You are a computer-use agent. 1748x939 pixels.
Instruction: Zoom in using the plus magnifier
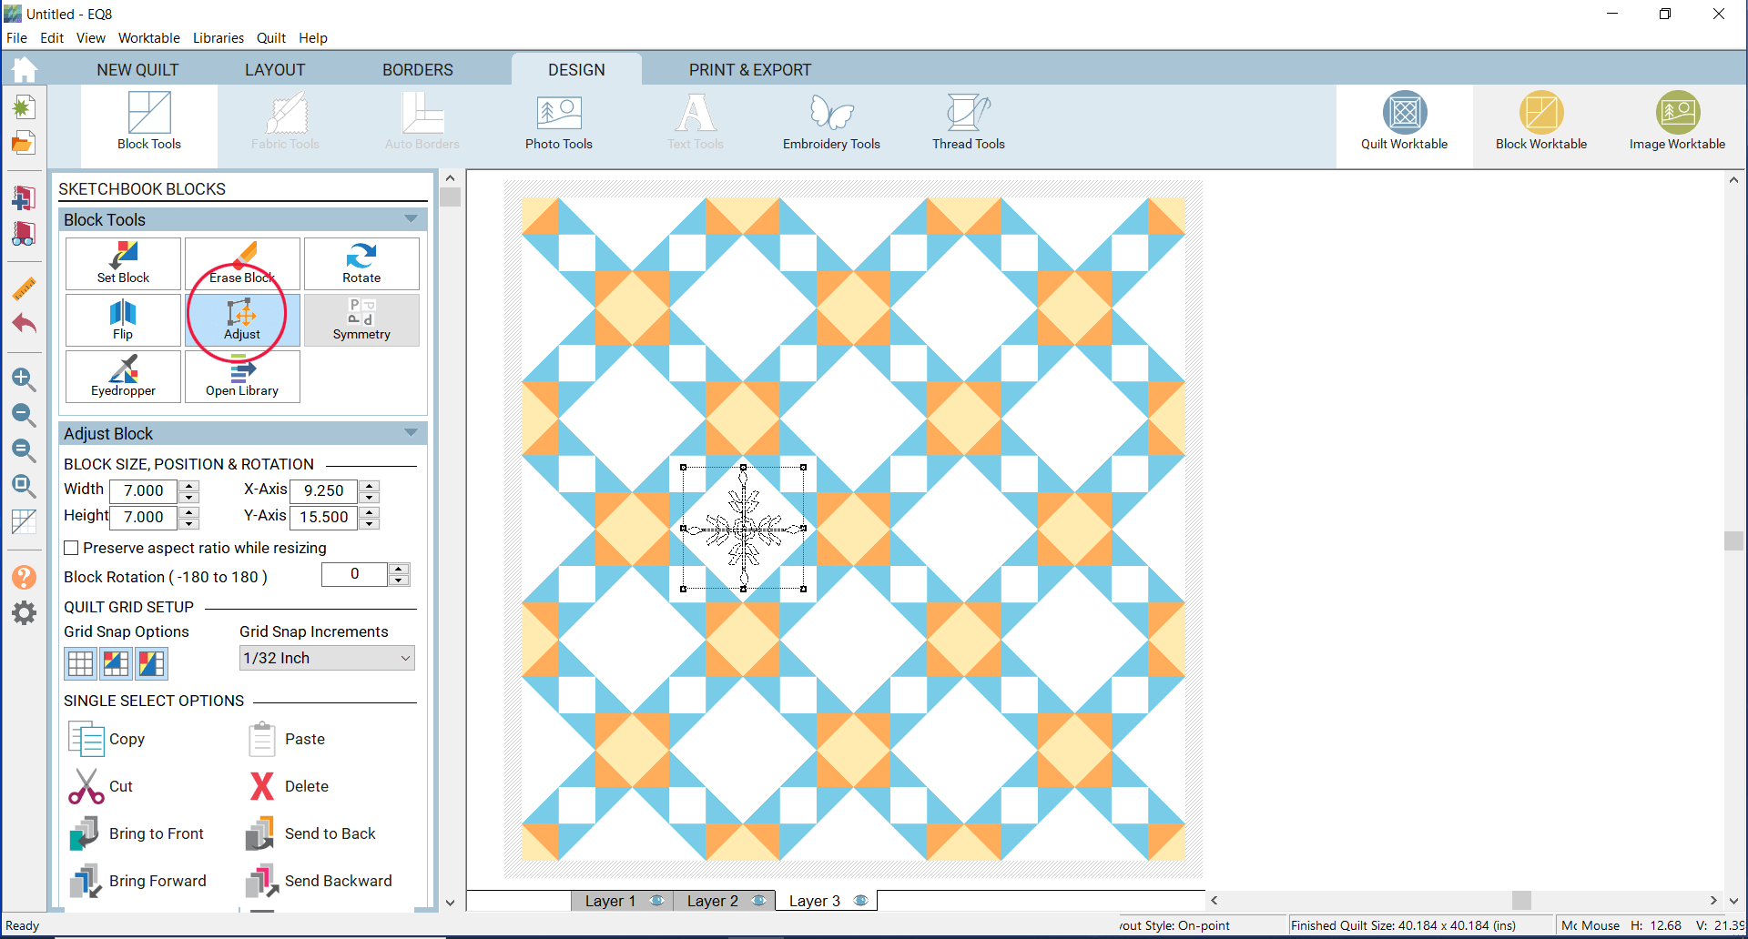coord(24,379)
